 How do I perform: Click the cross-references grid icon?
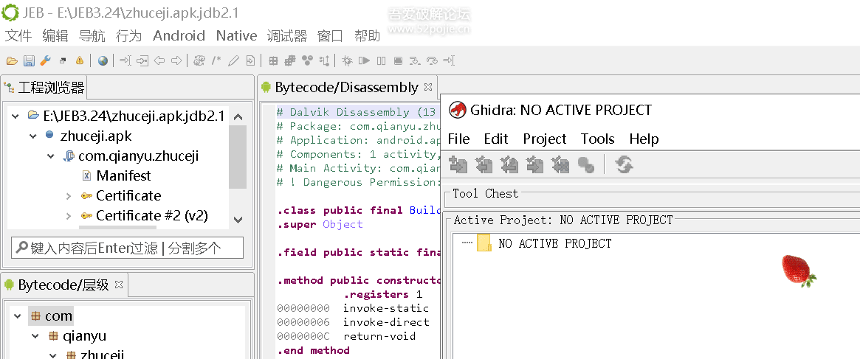(273, 61)
